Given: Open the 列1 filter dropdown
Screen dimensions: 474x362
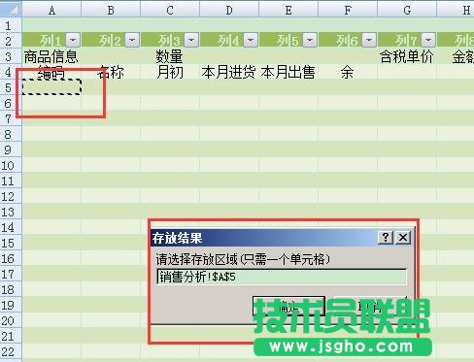Looking at the screenshot, I should click(73, 40).
